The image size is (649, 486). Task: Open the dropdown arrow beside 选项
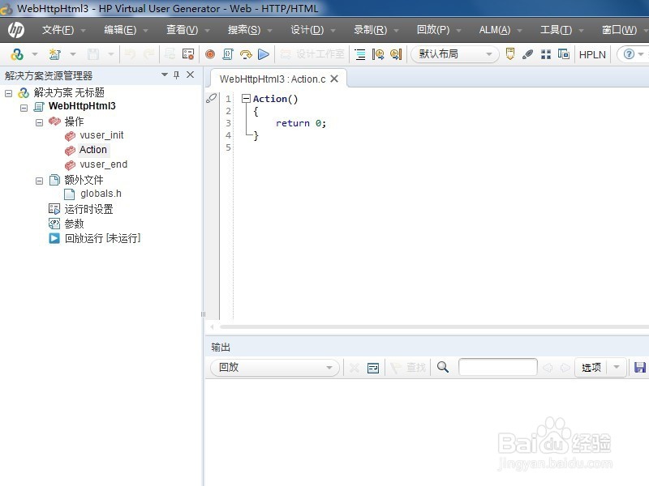617,368
